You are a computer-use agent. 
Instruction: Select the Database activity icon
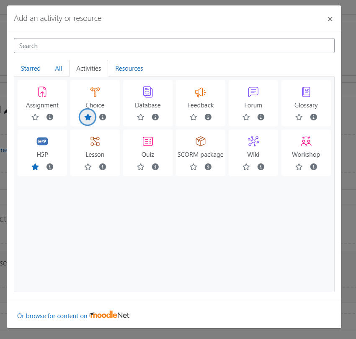coord(148,92)
